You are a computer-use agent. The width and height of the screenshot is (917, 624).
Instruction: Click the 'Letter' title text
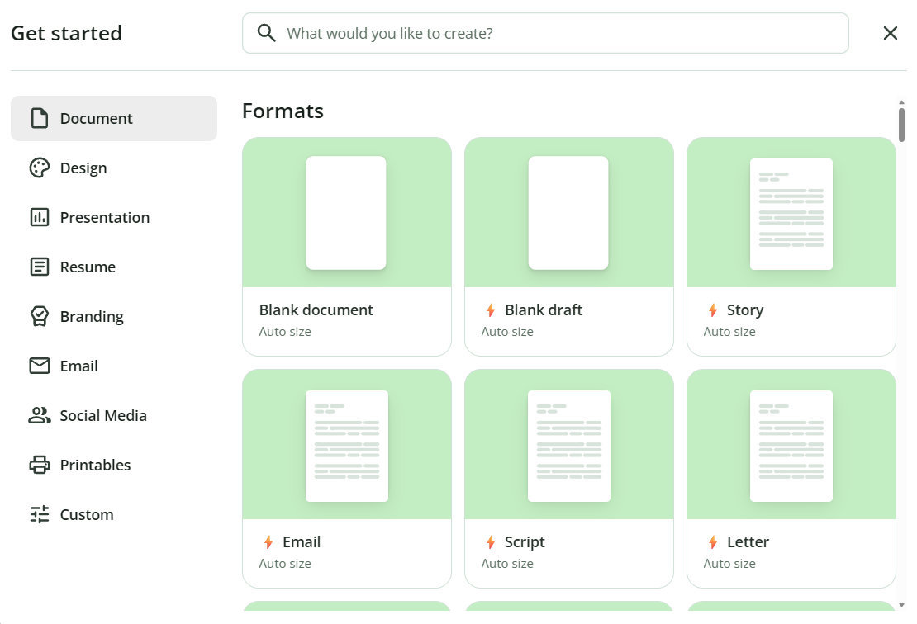[x=748, y=542]
